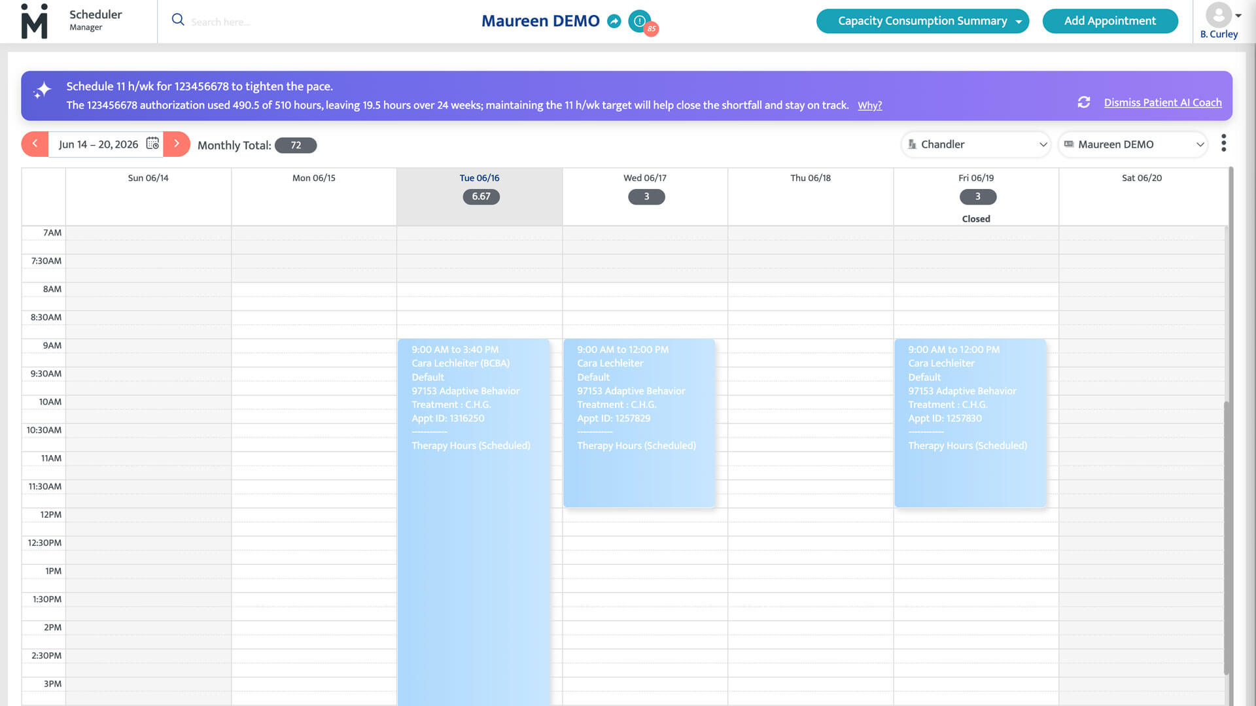This screenshot has height=706, width=1256.
Task: Go to previous week arrow
Action: point(35,144)
